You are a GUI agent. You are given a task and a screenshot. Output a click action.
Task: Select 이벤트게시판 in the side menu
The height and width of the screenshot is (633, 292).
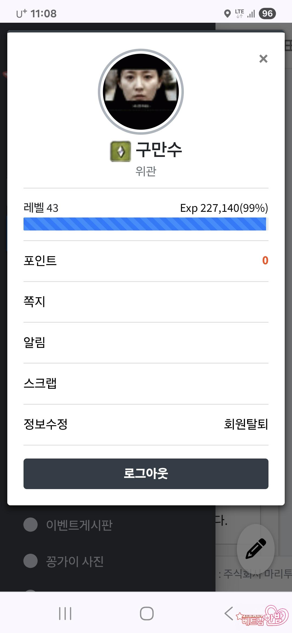click(x=79, y=525)
